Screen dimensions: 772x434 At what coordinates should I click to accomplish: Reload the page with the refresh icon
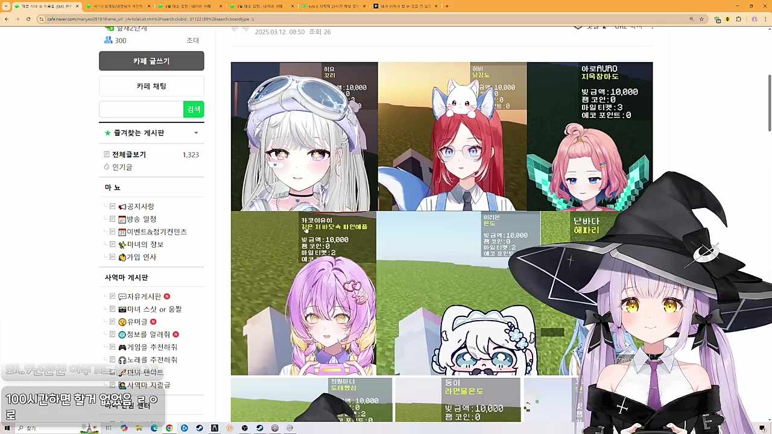[28, 19]
